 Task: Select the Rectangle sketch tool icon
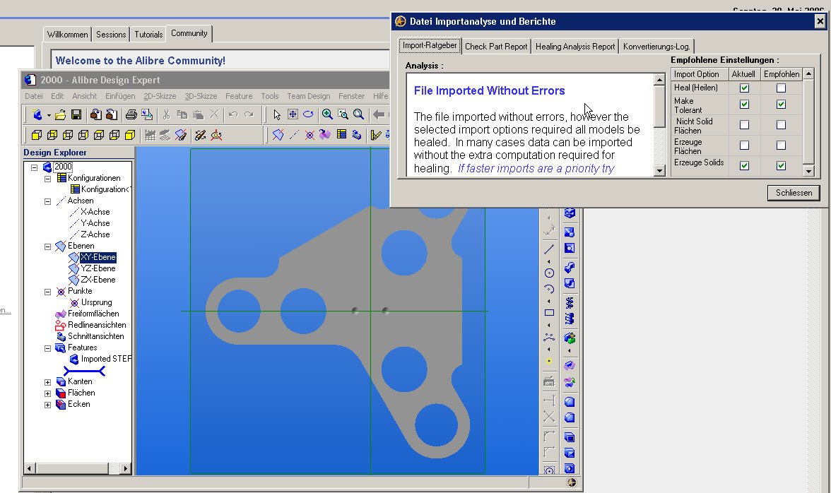click(549, 313)
